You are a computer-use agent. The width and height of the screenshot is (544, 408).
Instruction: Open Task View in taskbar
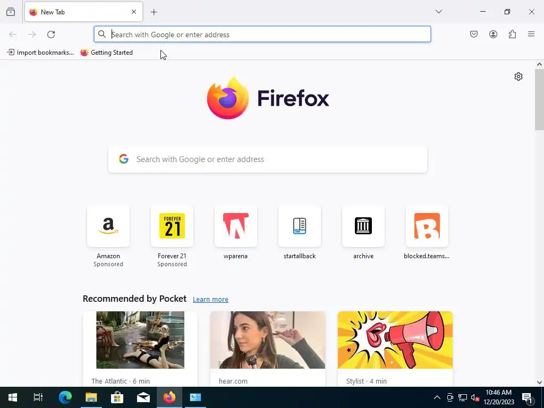[x=38, y=397]
